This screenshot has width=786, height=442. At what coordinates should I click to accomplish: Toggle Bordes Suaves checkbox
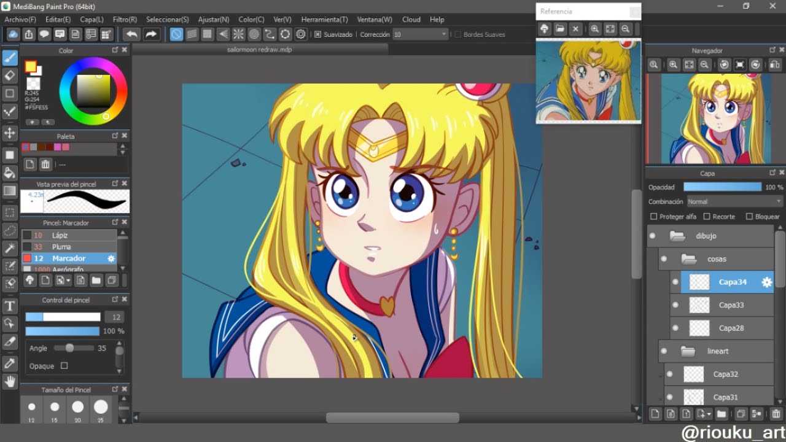pos(457,34)
